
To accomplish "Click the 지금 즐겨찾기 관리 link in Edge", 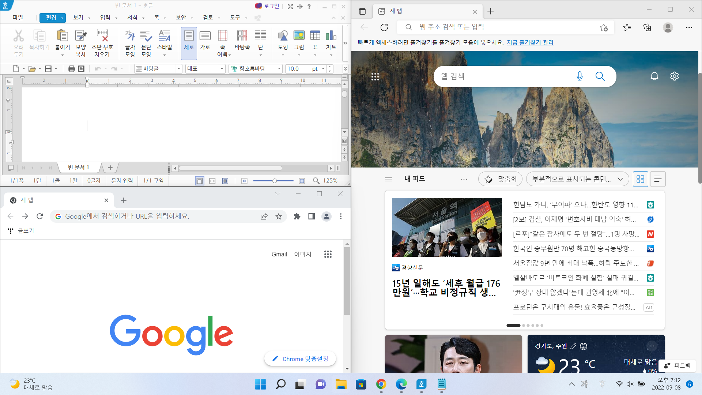I will pos(530,42).
